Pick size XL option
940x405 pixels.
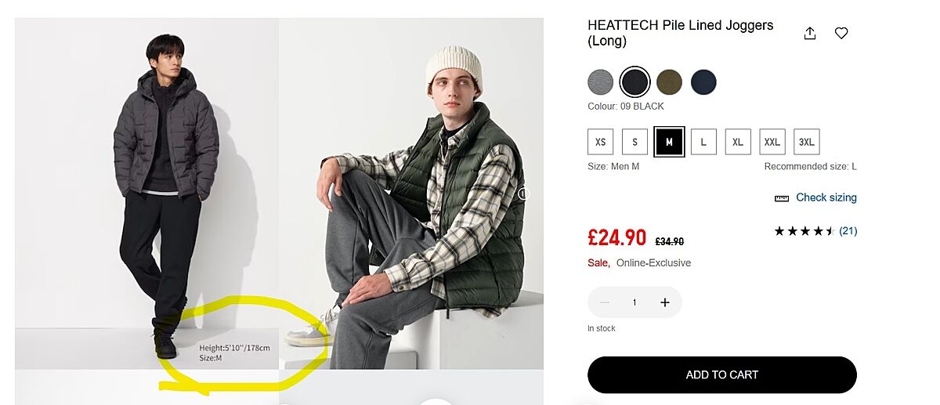click(x=738, y=142)
